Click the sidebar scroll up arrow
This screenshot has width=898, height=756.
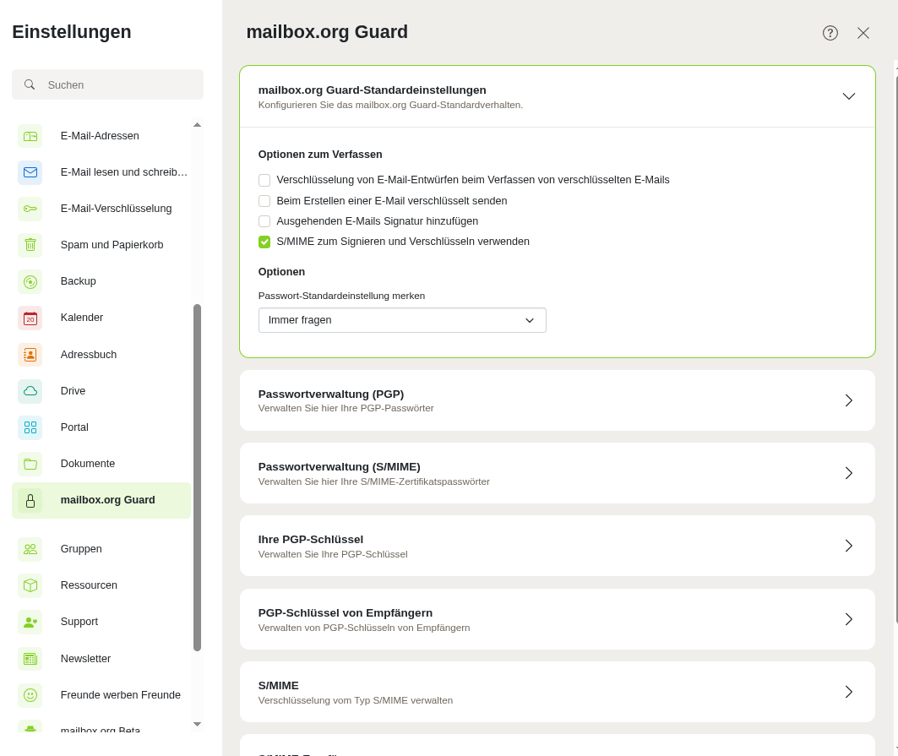coord(198,125)
